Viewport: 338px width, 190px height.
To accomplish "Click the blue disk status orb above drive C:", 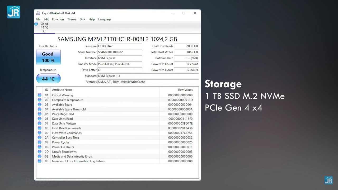I will click(x=36, y=24).
